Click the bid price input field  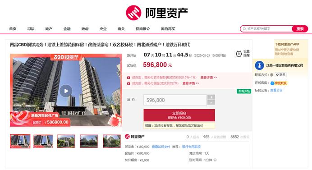(175, 100)
